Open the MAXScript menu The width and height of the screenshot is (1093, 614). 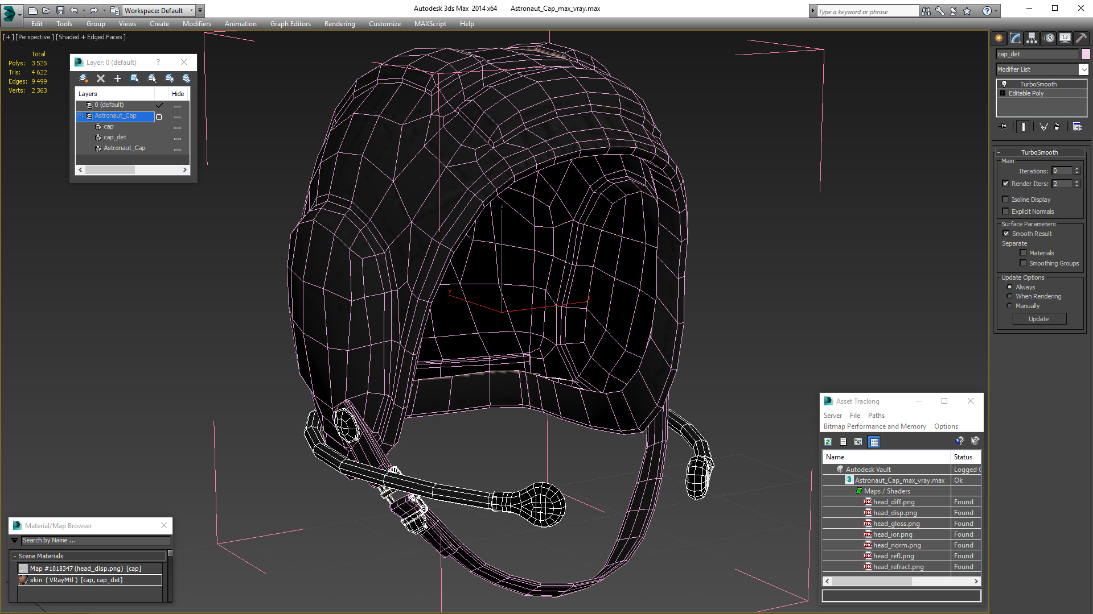(430, 24)
